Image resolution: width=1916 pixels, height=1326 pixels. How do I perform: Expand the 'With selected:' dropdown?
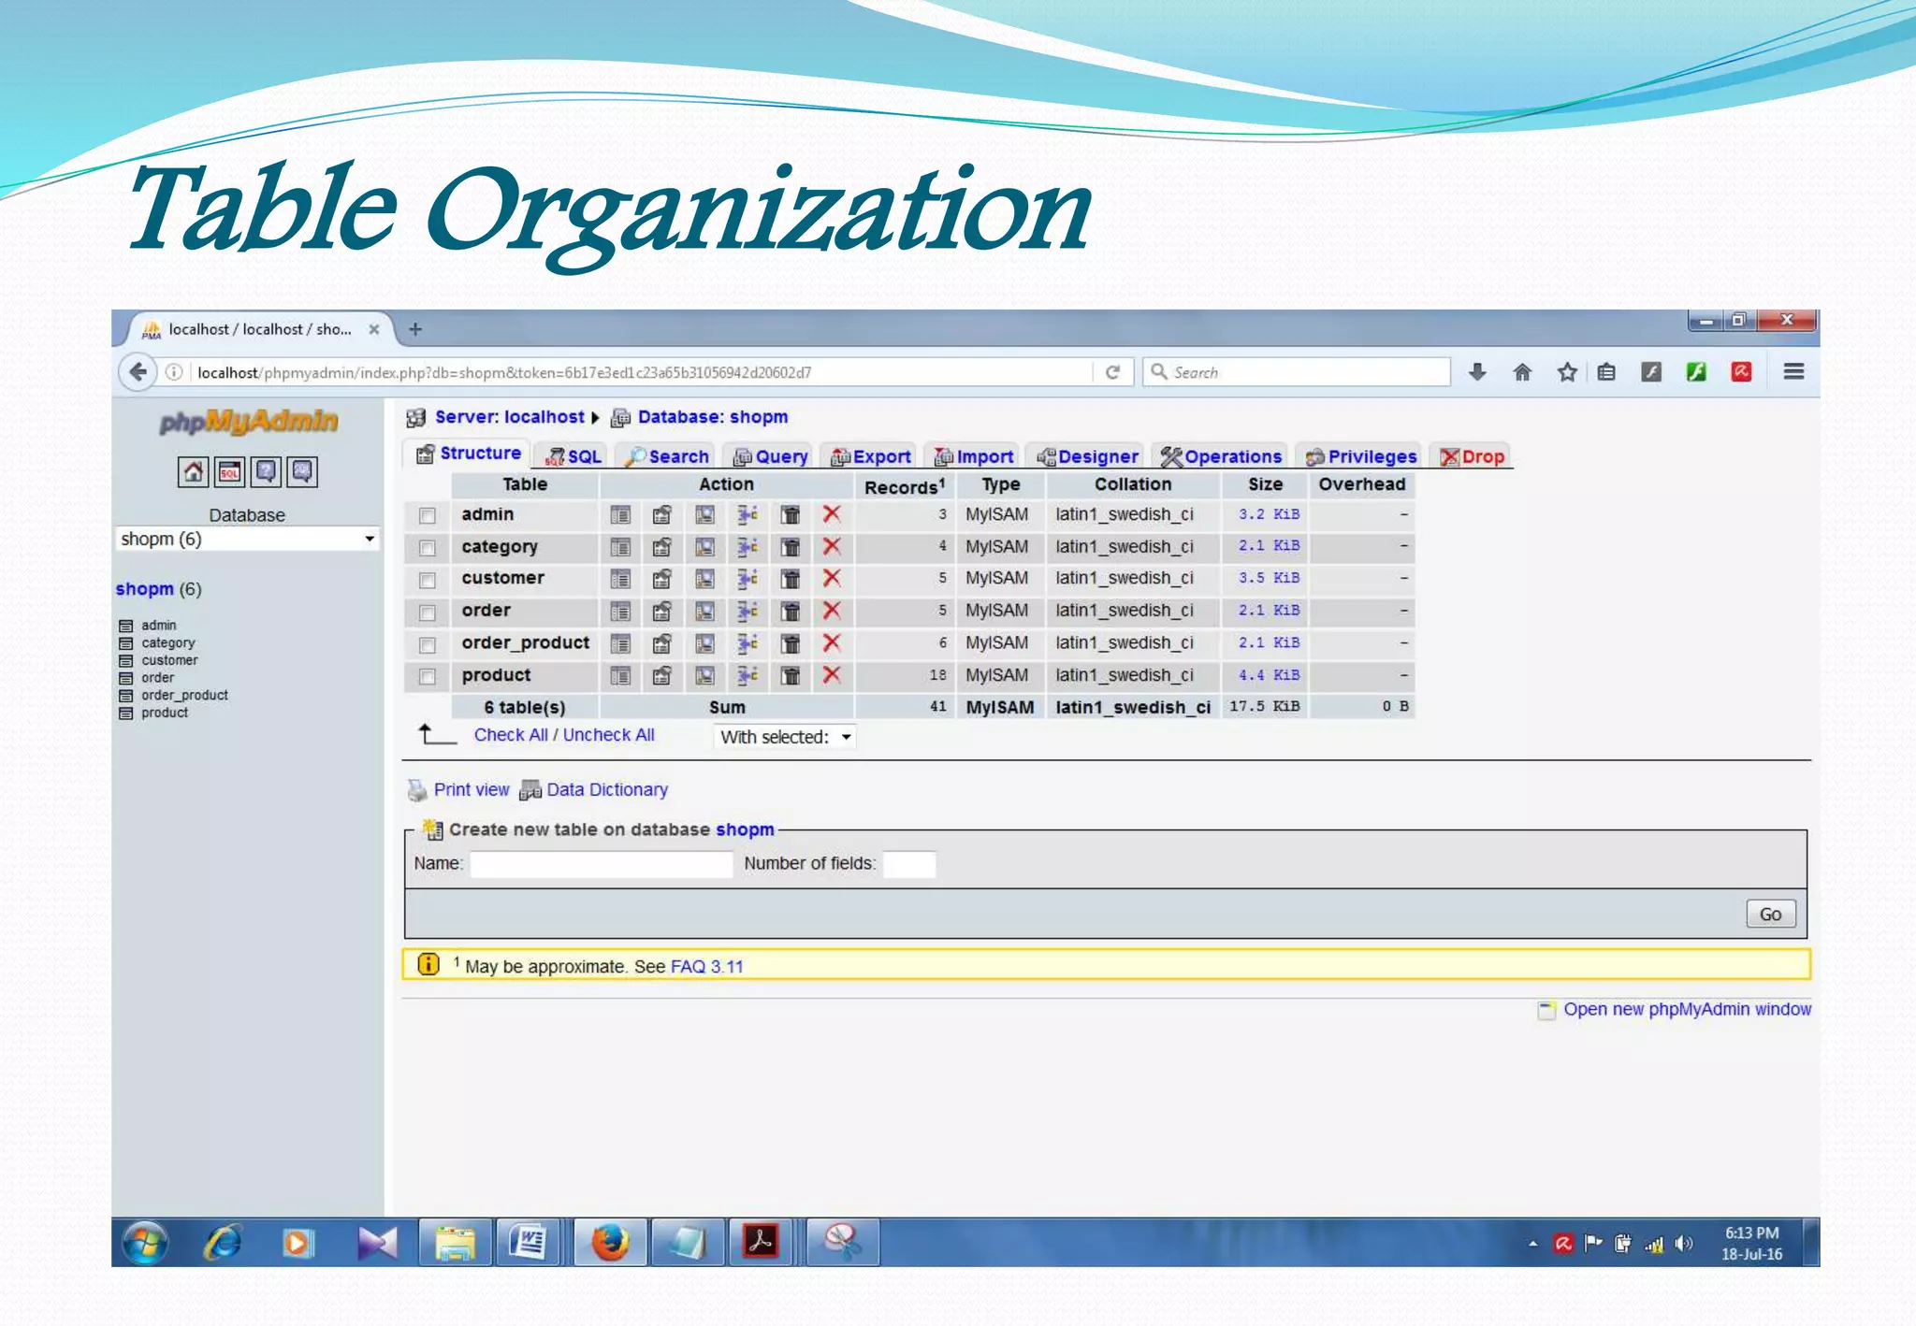pyautogui.click(x=785, y=737)
